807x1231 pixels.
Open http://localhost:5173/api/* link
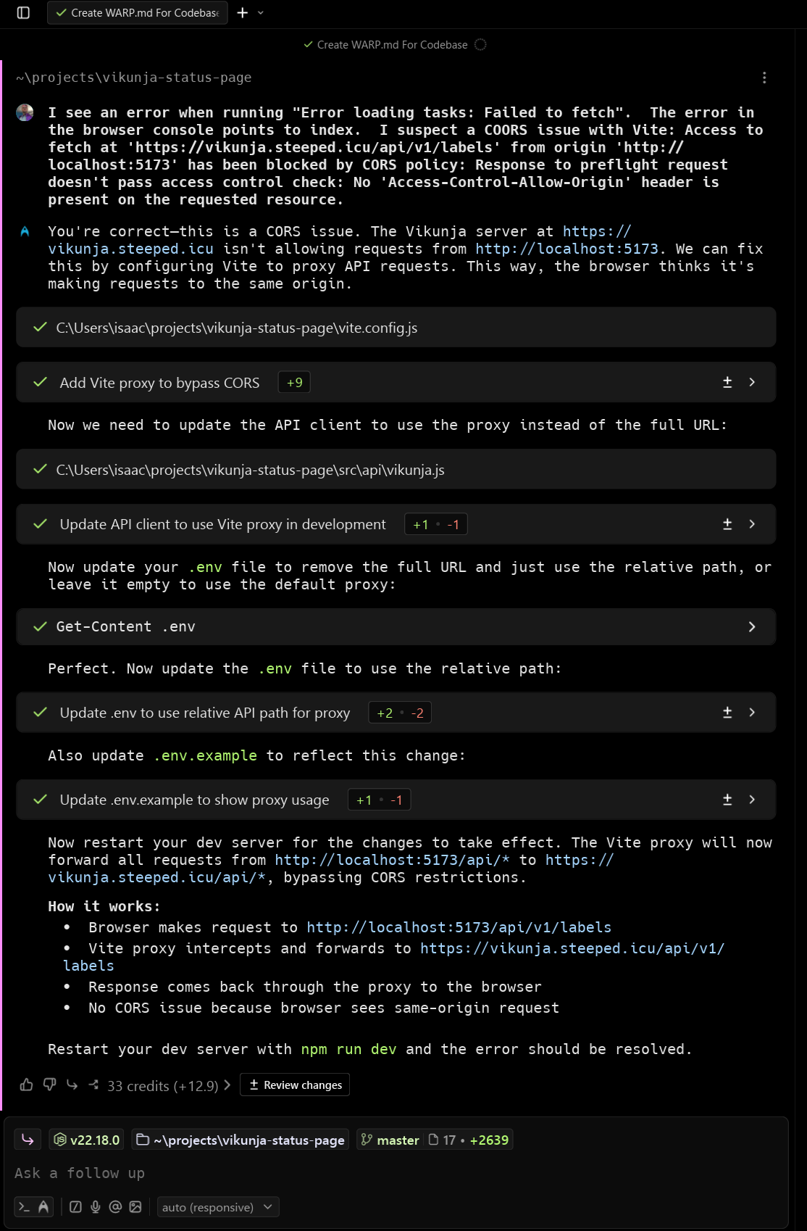[392, 860]
